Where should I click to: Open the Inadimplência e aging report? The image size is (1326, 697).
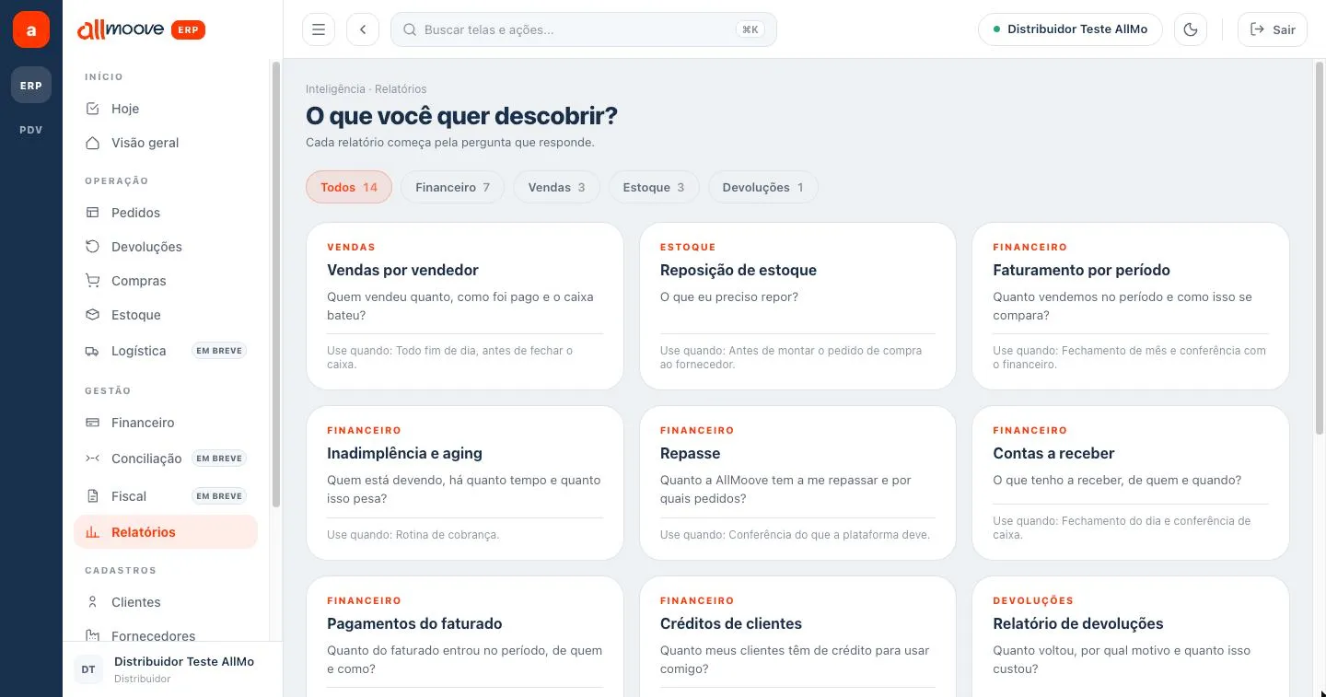click(465, 482)
